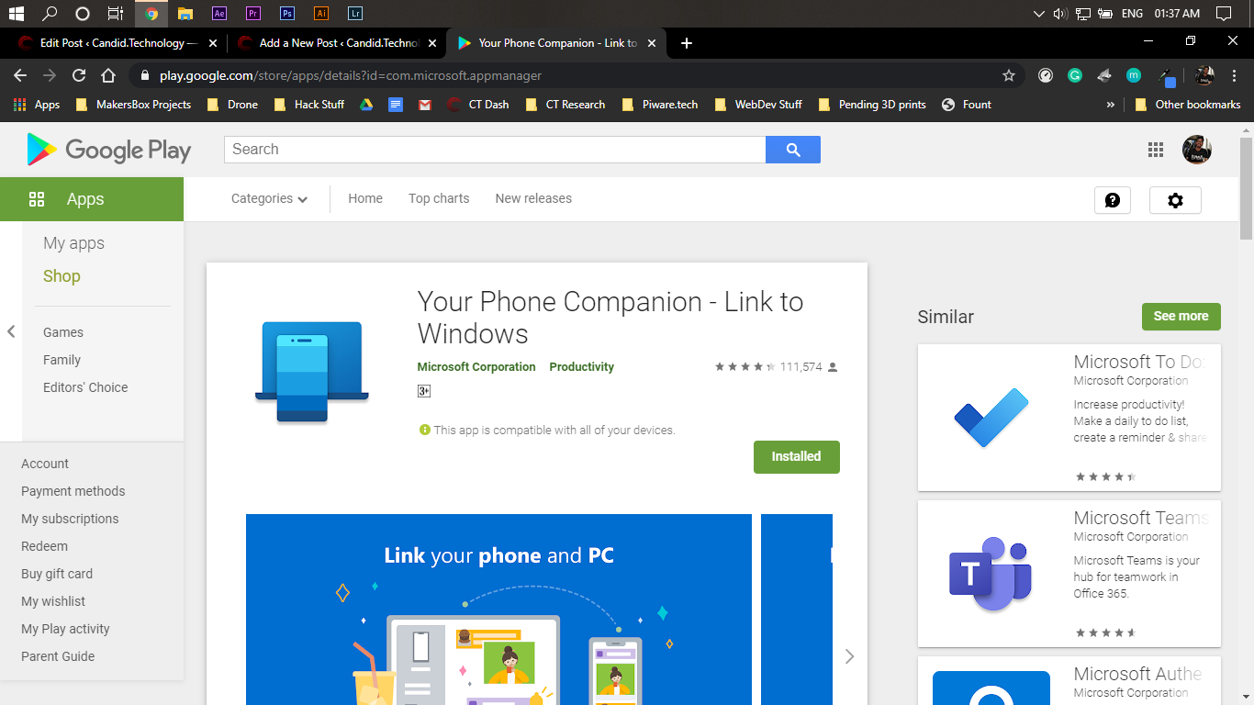Select Shop in the sidebar

coord(62,276)
